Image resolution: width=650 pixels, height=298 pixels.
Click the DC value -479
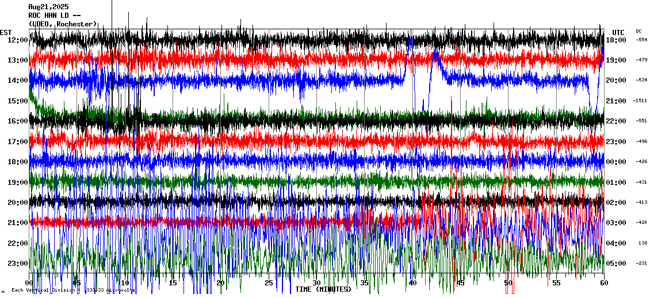coord(642,60)
